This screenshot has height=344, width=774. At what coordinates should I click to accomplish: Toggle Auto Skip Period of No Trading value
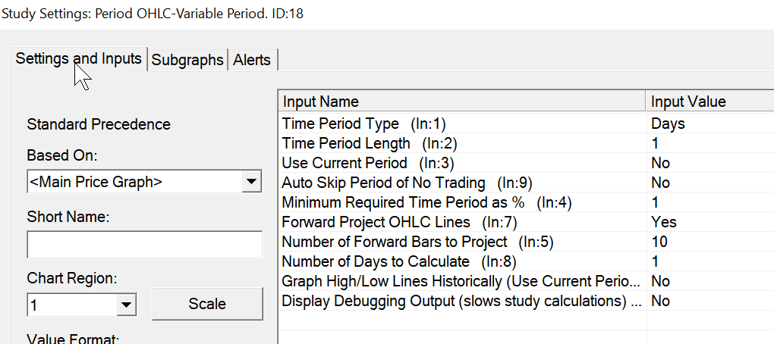coord(660,183)
